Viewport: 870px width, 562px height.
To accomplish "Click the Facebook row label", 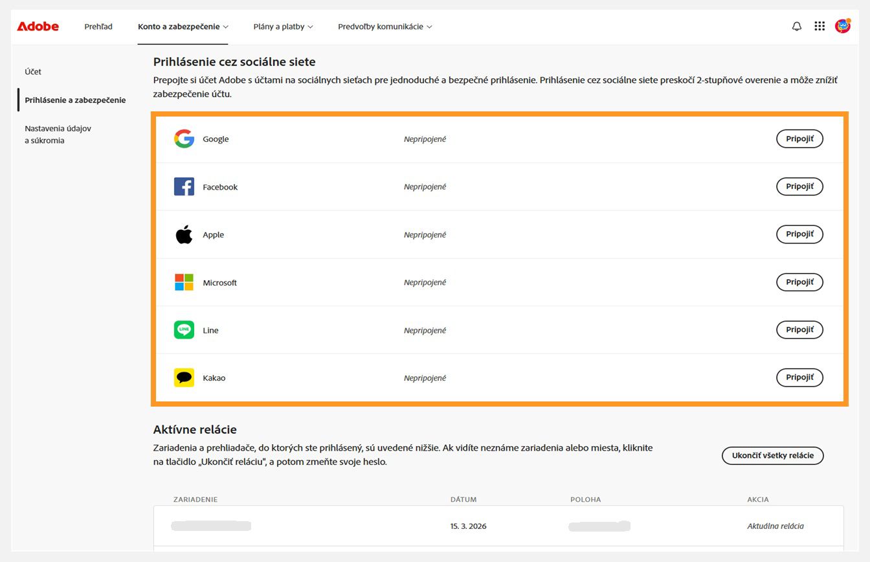I will click(220, 187).
